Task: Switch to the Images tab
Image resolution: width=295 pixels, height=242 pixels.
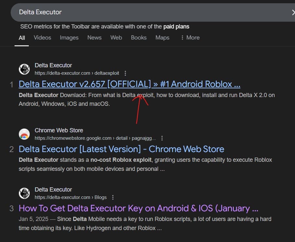Action: [69, 38]
